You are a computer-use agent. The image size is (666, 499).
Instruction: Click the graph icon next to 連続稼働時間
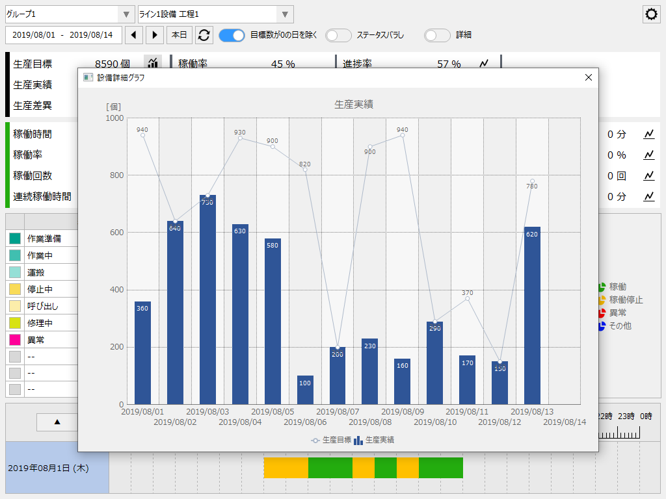(649, 197)
